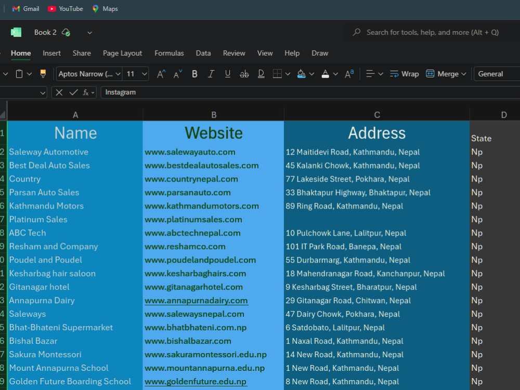
Task: Select column B header
Action: [214, 115]
